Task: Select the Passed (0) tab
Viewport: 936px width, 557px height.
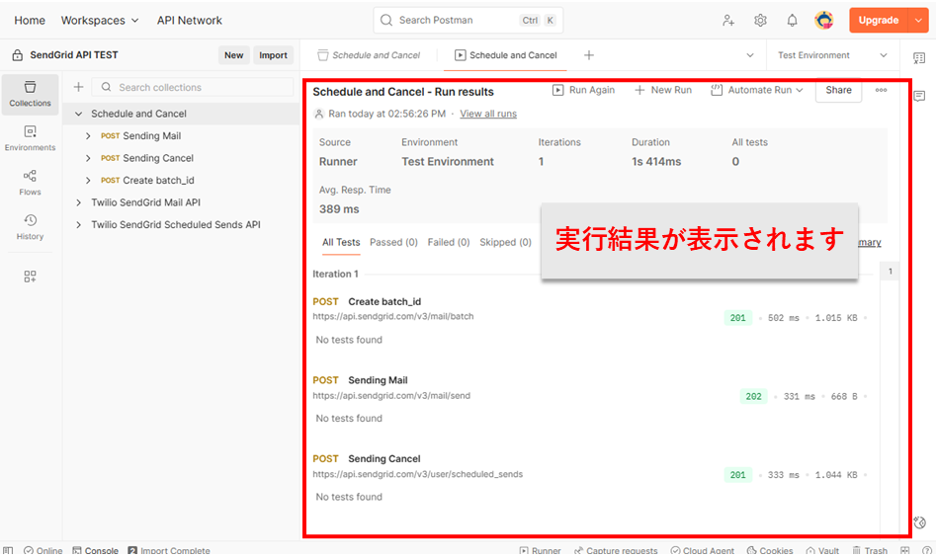Action: coord(393,242)
